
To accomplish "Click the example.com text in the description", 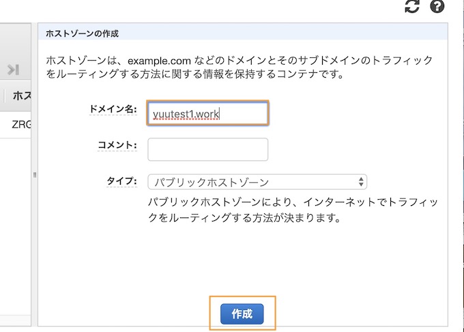I will (x=159, y=61).
